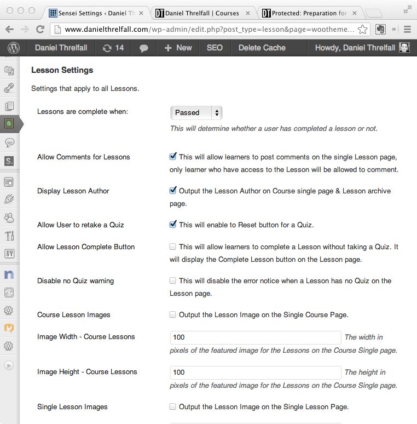Toggle Allow Comments for Lessons checkbox
Viewport: 417px width, 424px height.
point(173,156)
